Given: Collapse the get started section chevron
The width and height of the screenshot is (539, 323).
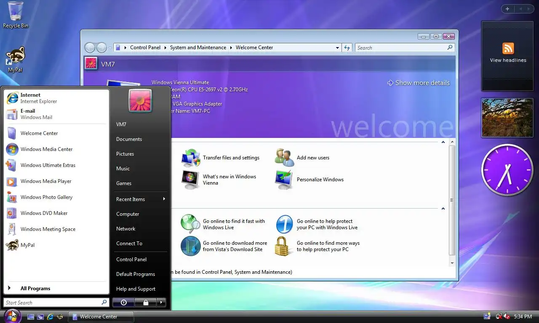Looking at the screenshot, I should coord(443,142).
